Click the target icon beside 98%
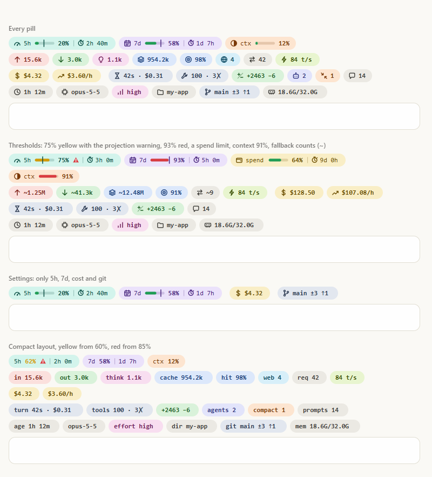 188,59
